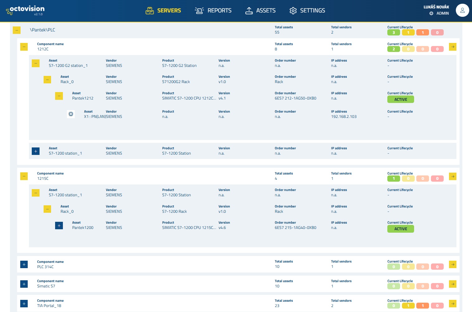Click the LUKÁŠ NOVÁK username
Image resolution: width=472 pixels, height=312 pixels.
[x=436, y=7]
